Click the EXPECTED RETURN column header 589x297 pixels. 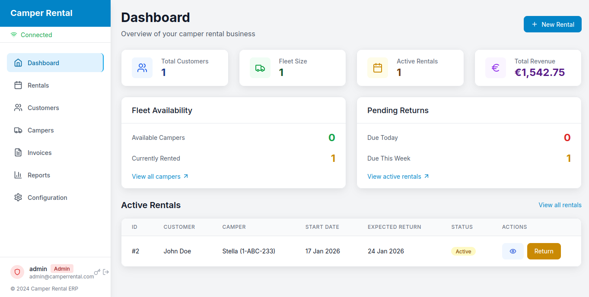(395, 227)
